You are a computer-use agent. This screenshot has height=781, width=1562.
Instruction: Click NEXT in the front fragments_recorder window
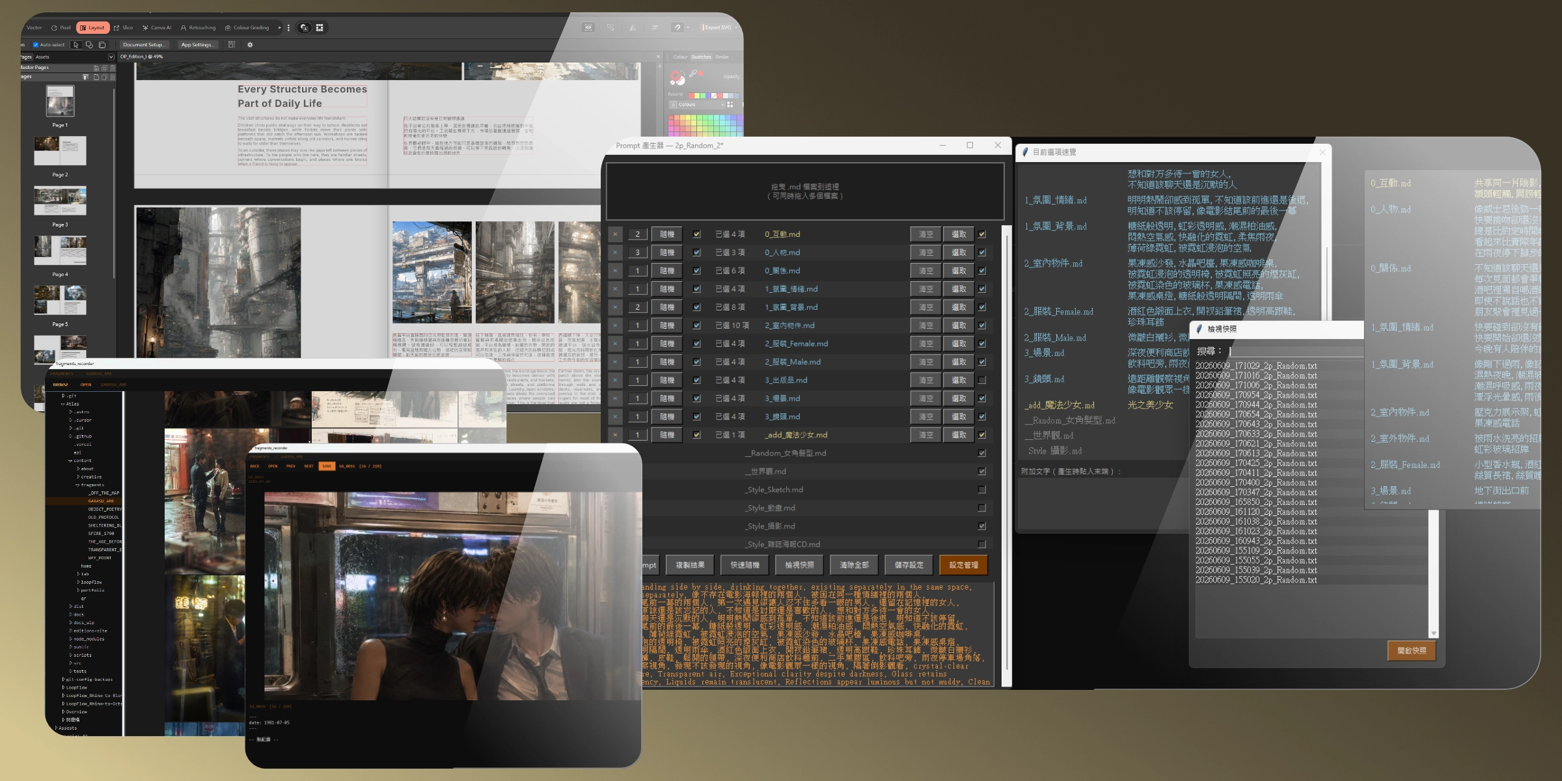coord(308,466)
